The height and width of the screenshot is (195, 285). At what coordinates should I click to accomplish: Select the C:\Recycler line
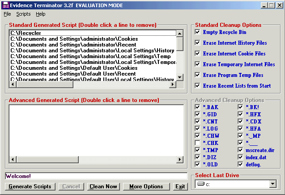coord(93,33)
